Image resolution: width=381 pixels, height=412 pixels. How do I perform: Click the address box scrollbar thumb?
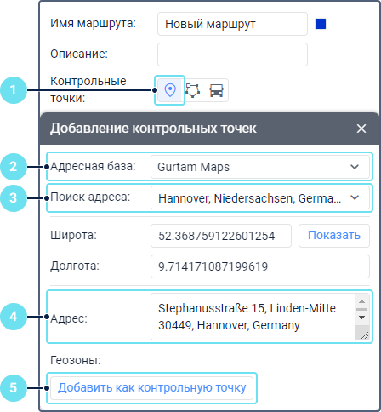pos(361,309)
